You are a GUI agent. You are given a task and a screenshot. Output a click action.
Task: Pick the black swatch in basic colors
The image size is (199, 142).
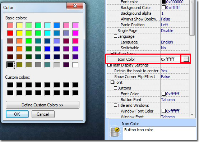[x=10, y=65]
